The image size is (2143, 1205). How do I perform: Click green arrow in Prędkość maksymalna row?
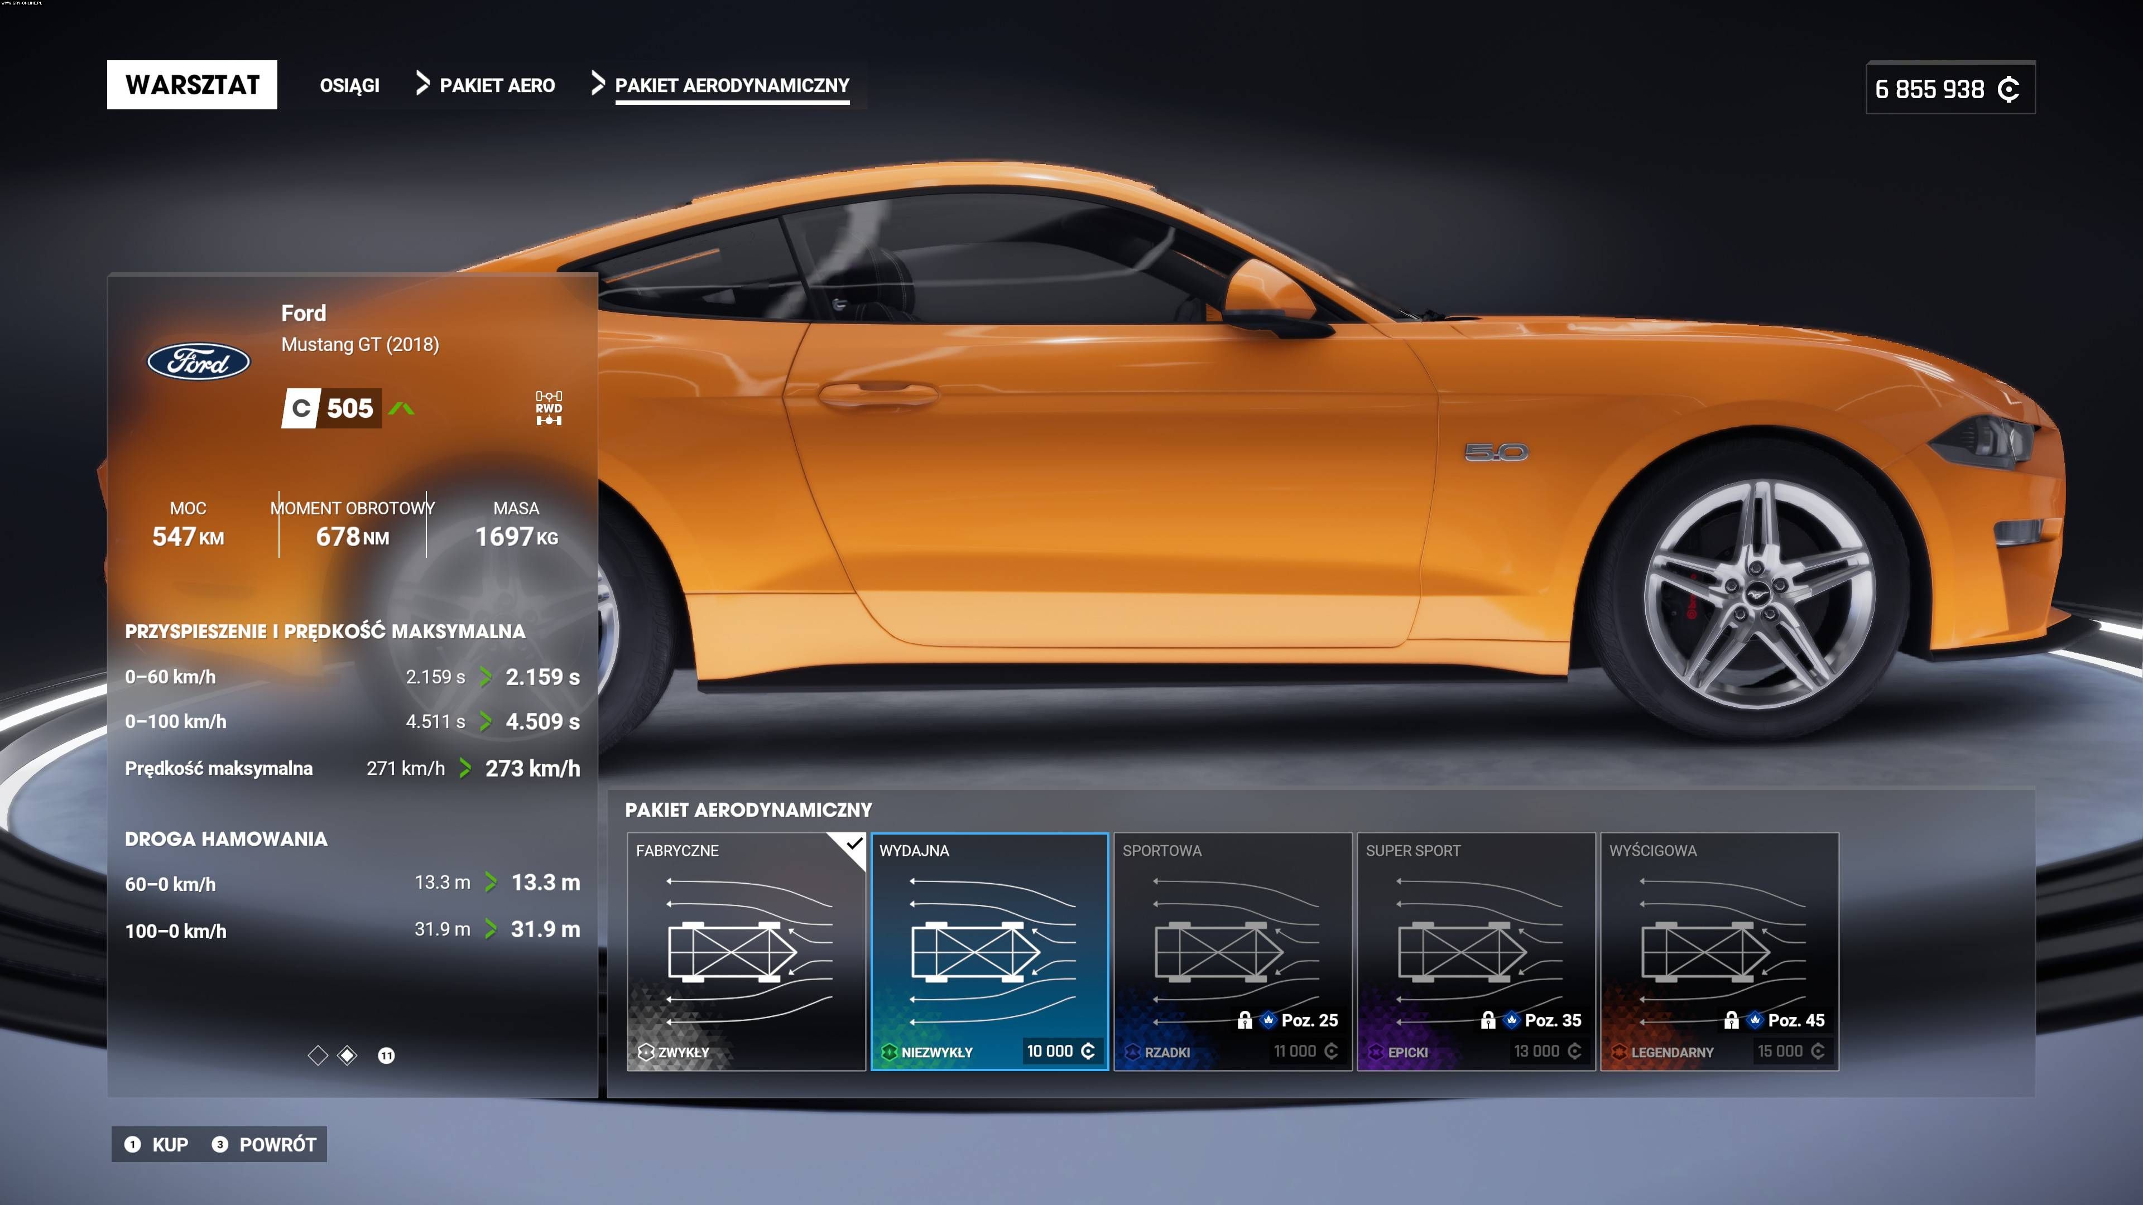pyautogui.click(x=466, y=768)
